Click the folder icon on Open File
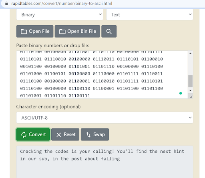Image resolution: width=205 pixels, height=178 pixels. (x=24, y=32)
